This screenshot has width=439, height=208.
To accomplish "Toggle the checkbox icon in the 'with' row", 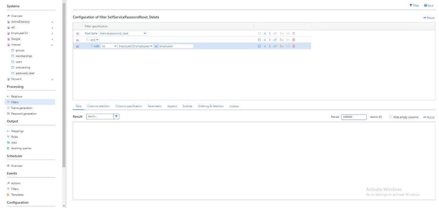I will click(259, 46).
